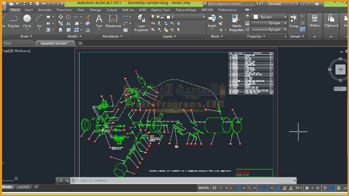The height and width of the screenshot is (196, 349).
Task: Toggle MODEL space button in status bar
Action: click(x=204, y=188)
